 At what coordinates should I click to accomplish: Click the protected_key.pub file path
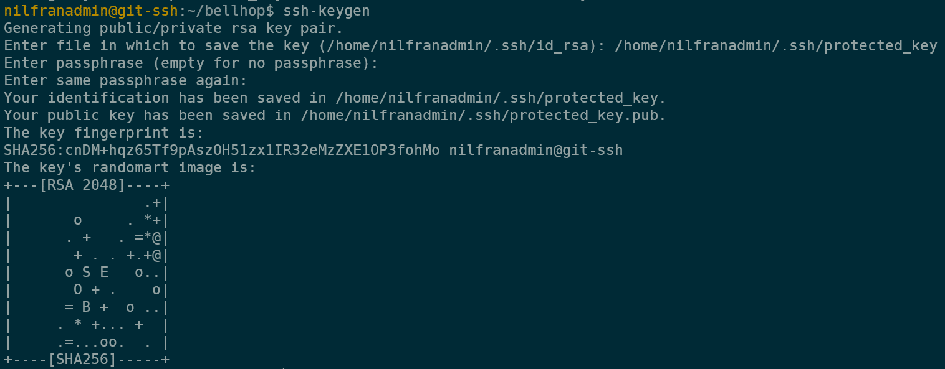click(x=484, y=115)
